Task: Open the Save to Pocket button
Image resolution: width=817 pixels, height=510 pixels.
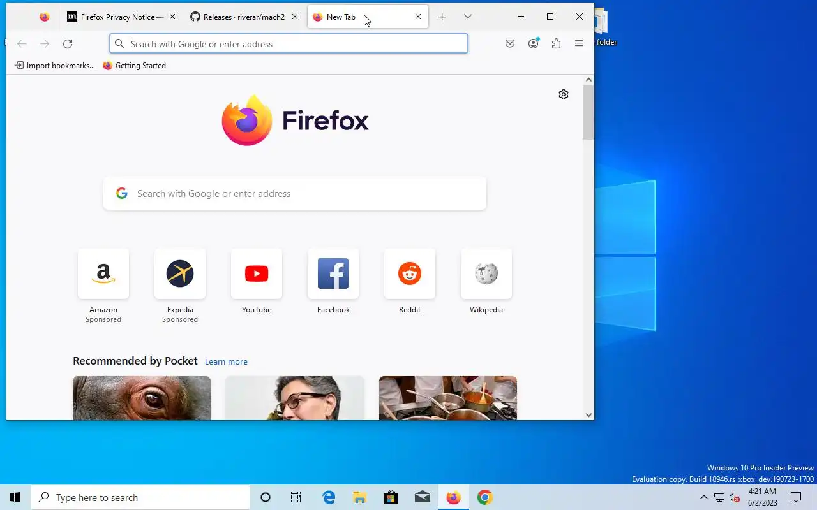Action: coord(510,44)
